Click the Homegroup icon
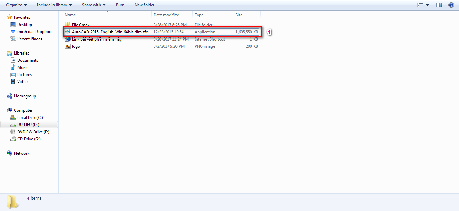 [x=10, y=96]
